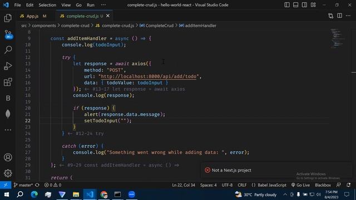
Task: Open the Extensions view
Action: pyautogui.click(x=8, y=82)
